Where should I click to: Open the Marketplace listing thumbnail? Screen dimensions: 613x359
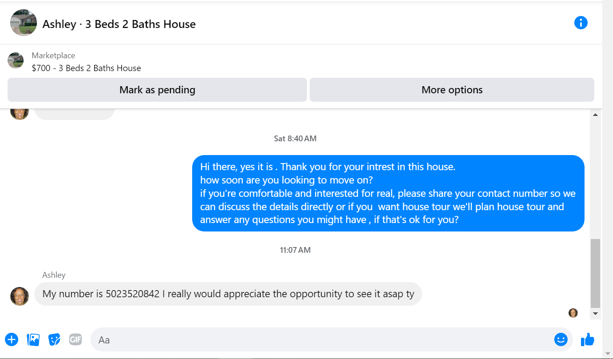[x=16, y=60]
